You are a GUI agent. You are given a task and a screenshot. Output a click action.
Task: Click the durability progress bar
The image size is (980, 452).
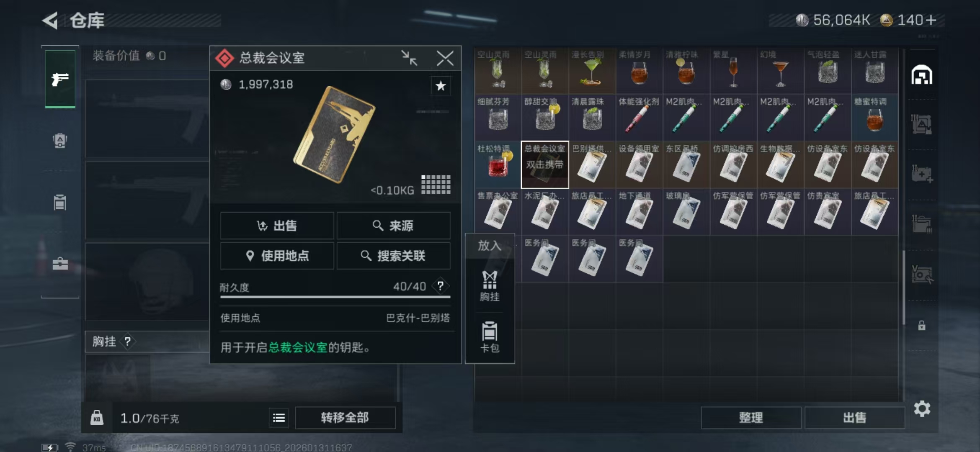(335, 297)
